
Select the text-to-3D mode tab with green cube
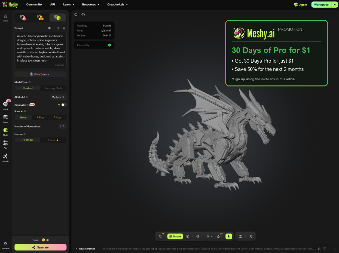pyautogui.click(x=58, y=18)
